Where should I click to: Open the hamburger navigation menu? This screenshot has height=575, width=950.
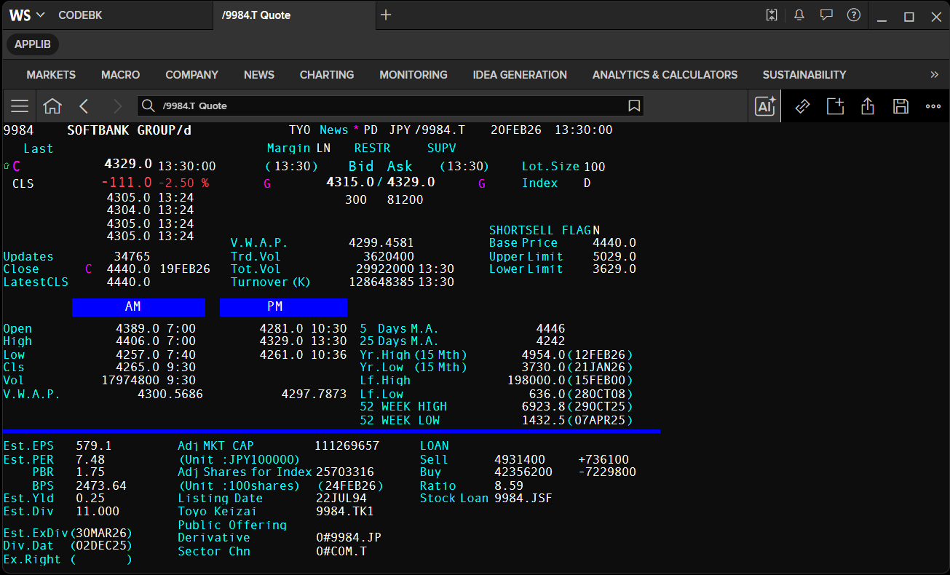[x=20, y=106]
